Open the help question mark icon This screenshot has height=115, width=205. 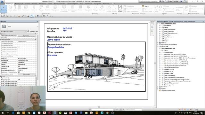point(185,1)
